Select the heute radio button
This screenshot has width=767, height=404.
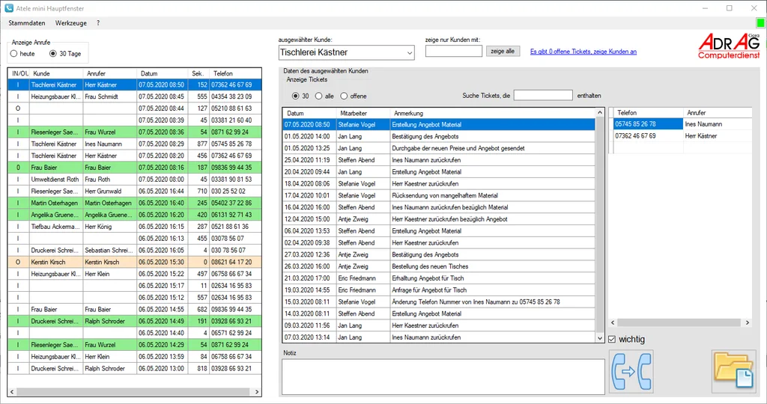[x=13, y=54]
